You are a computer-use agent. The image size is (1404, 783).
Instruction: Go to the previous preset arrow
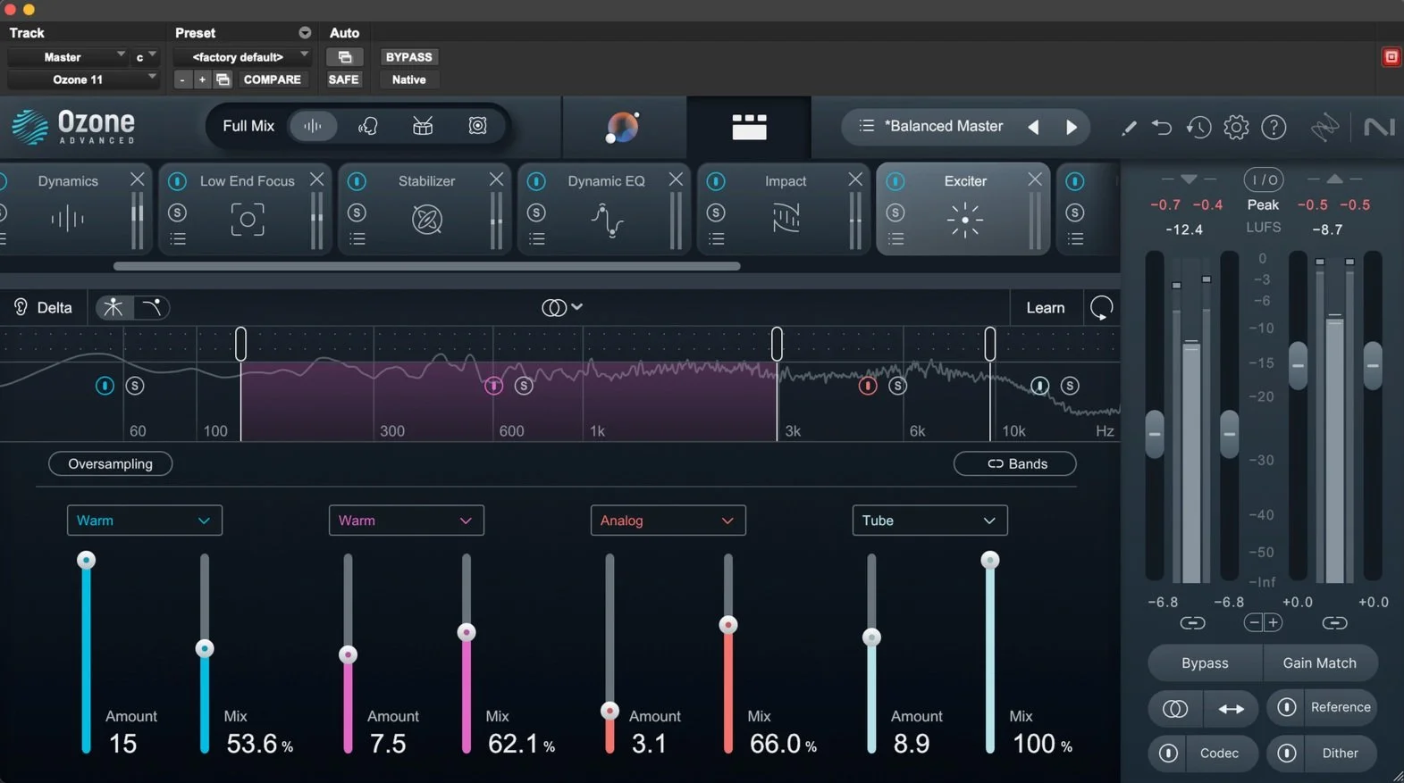1034,127
